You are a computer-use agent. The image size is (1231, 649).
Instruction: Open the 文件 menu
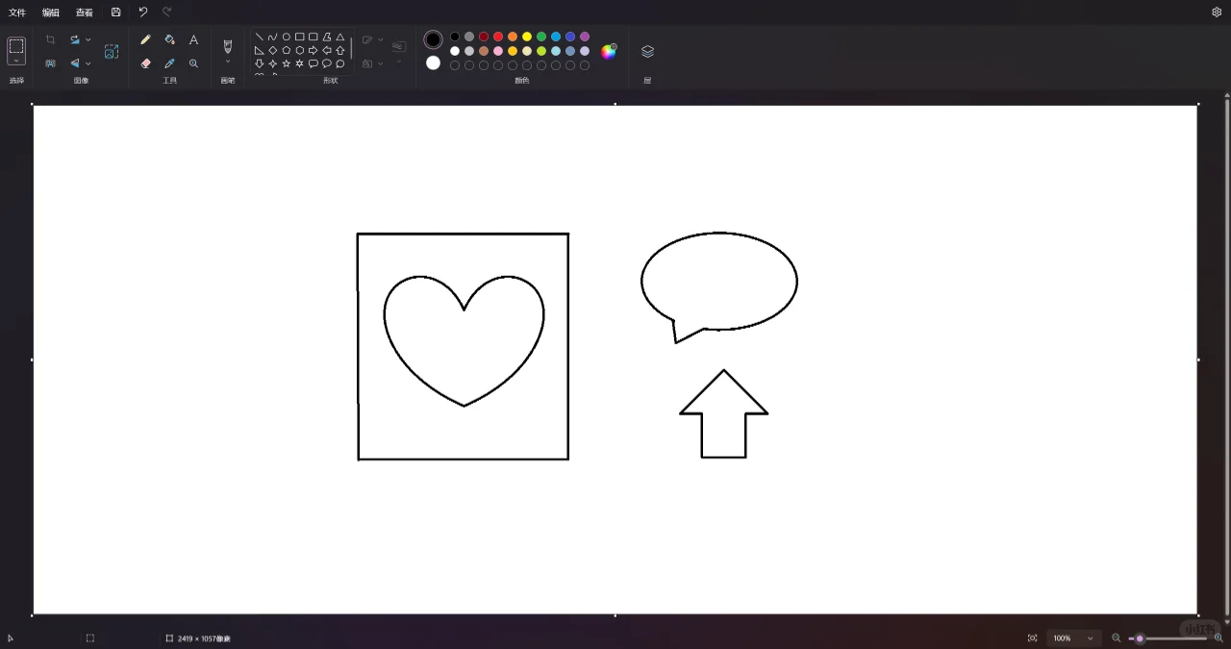pos(16,12)
